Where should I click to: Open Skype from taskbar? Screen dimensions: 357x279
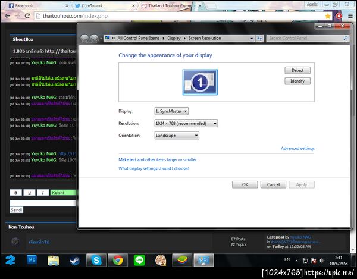(x=96, y=260)
